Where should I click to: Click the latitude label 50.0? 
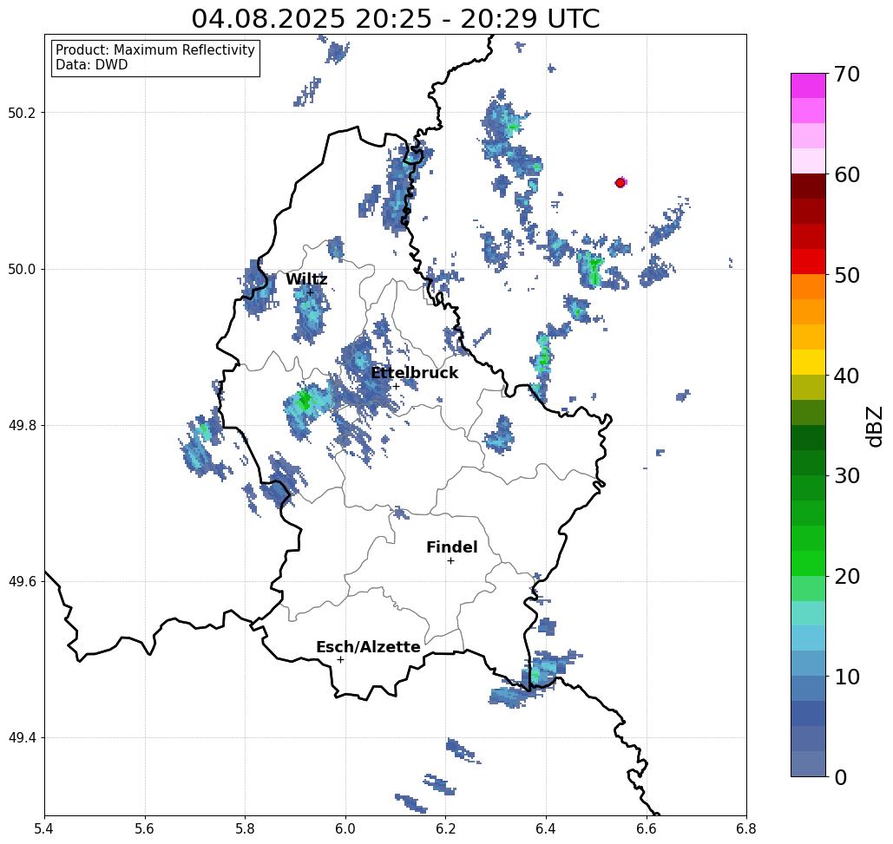pyautogui.click(x=21, y=269)
